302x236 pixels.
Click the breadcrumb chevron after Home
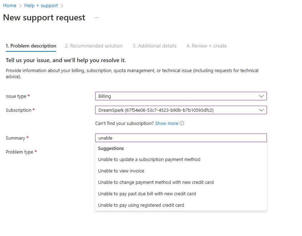[x=20, y=6]
